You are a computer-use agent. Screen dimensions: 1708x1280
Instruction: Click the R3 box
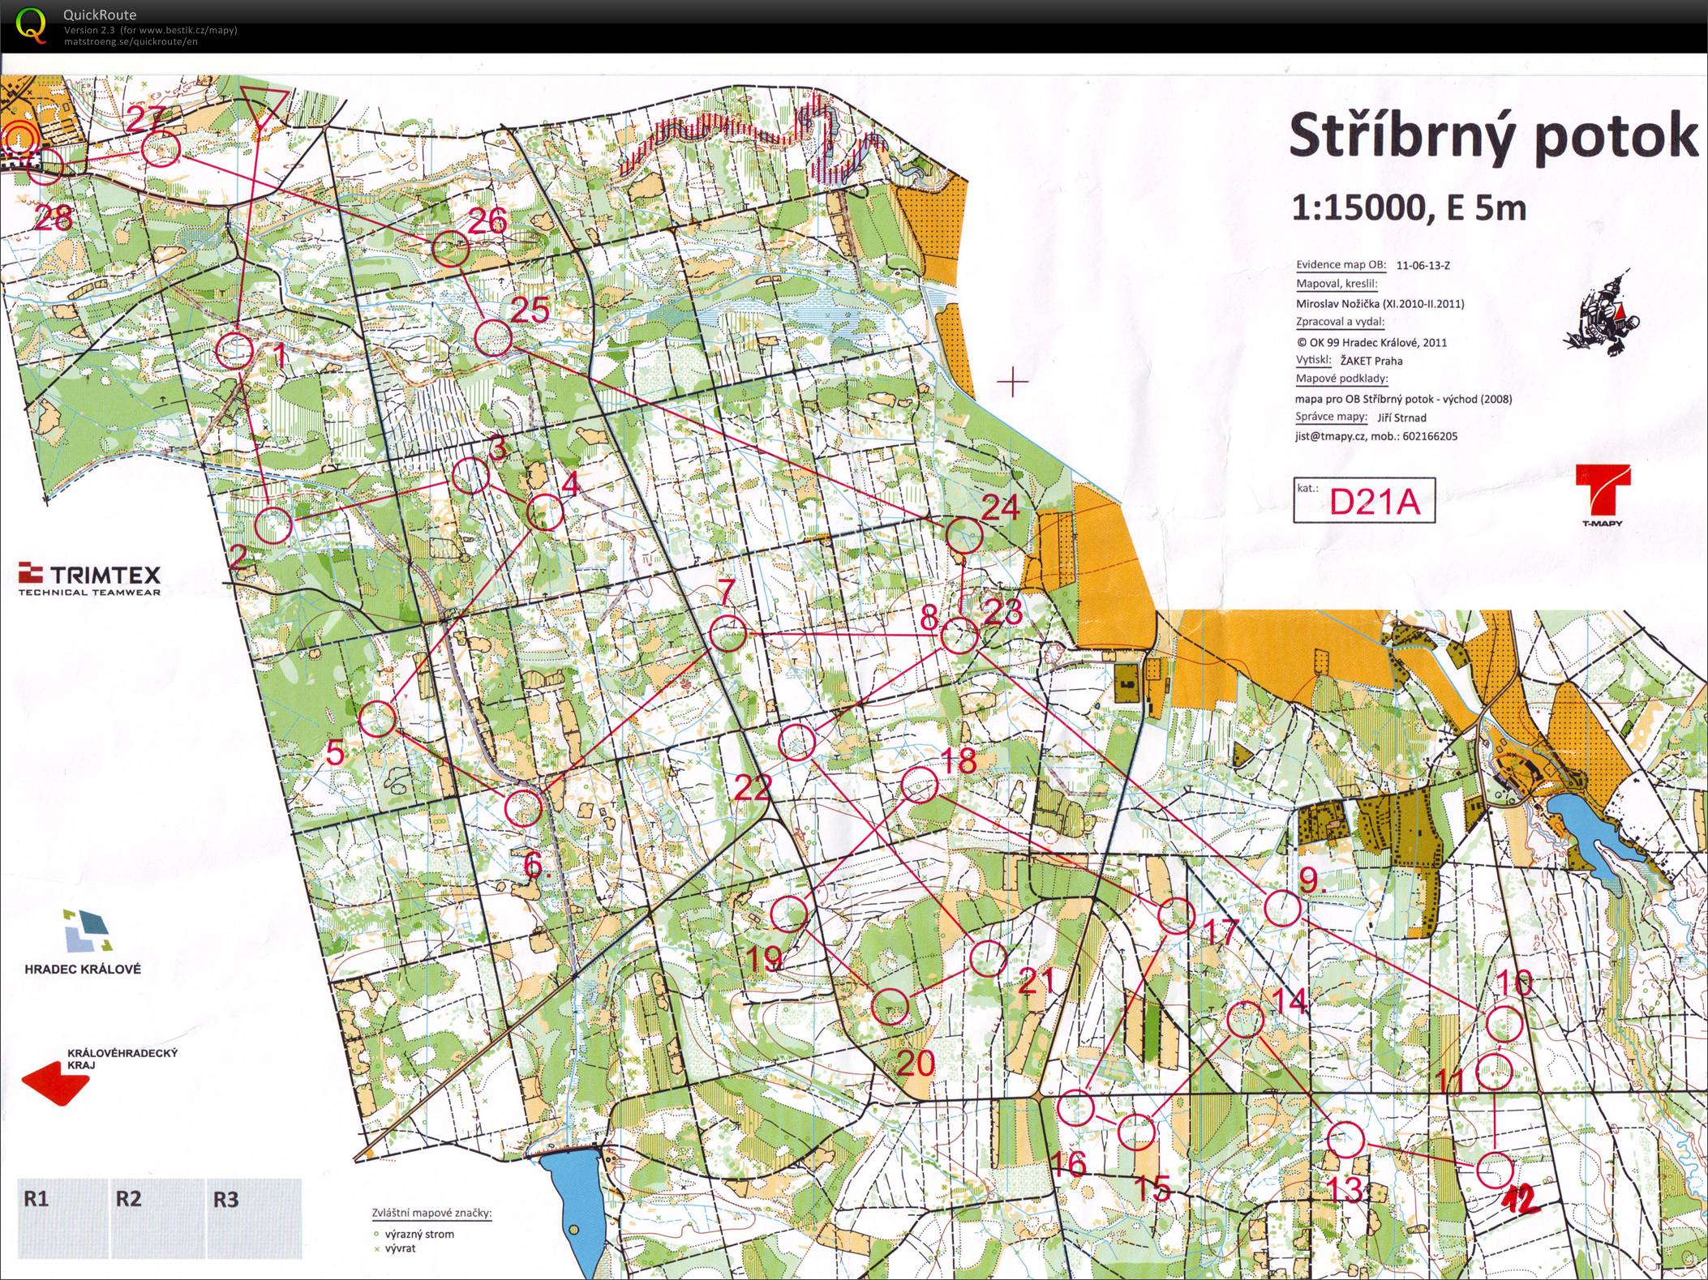(254, 1218)
